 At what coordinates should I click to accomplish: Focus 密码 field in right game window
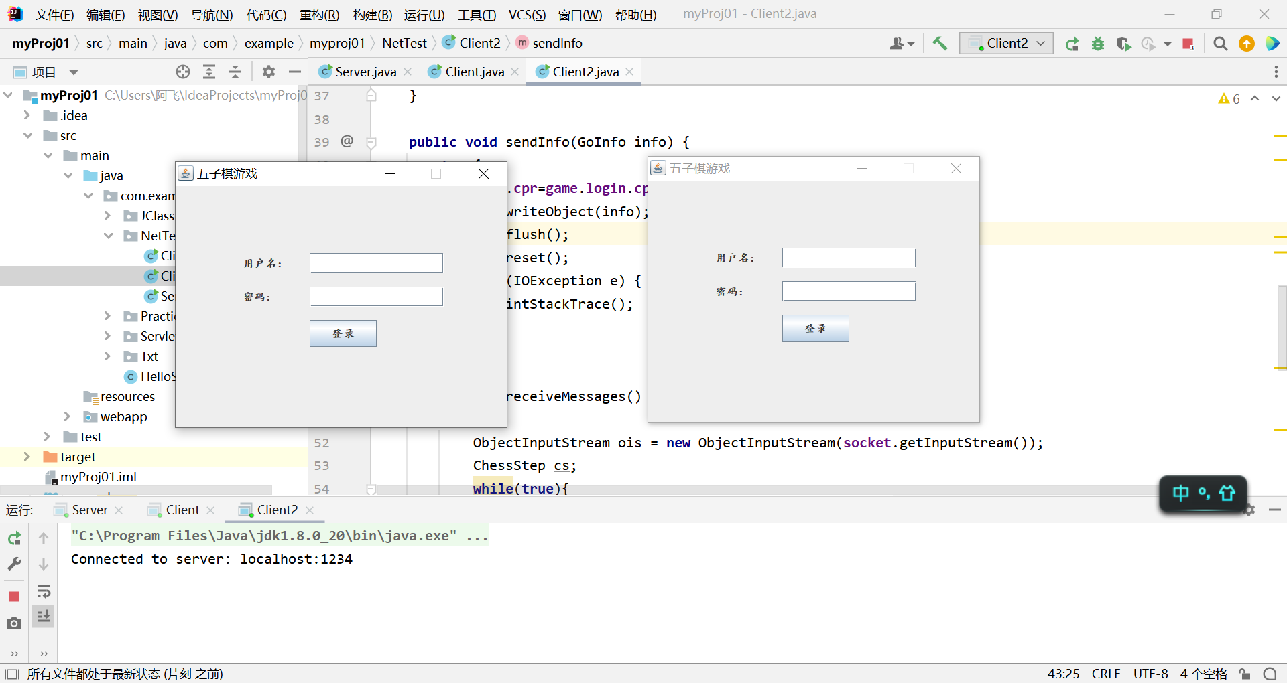tap(849, 291)
